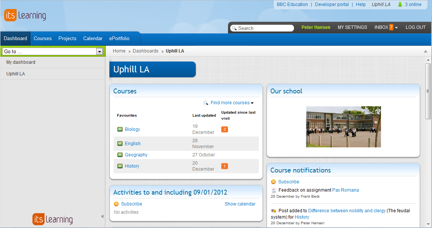Click Subscribe in Activities panel
This screenshot has width=432, height=228.
pyautogui.click(x=131, y=204)
